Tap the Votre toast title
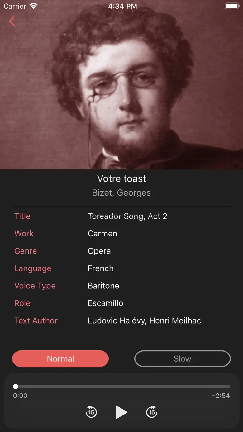The image size is (243, 432). [121, 178]
